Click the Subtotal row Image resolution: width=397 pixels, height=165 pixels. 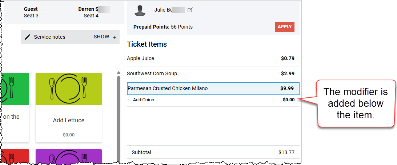[213, 152]
